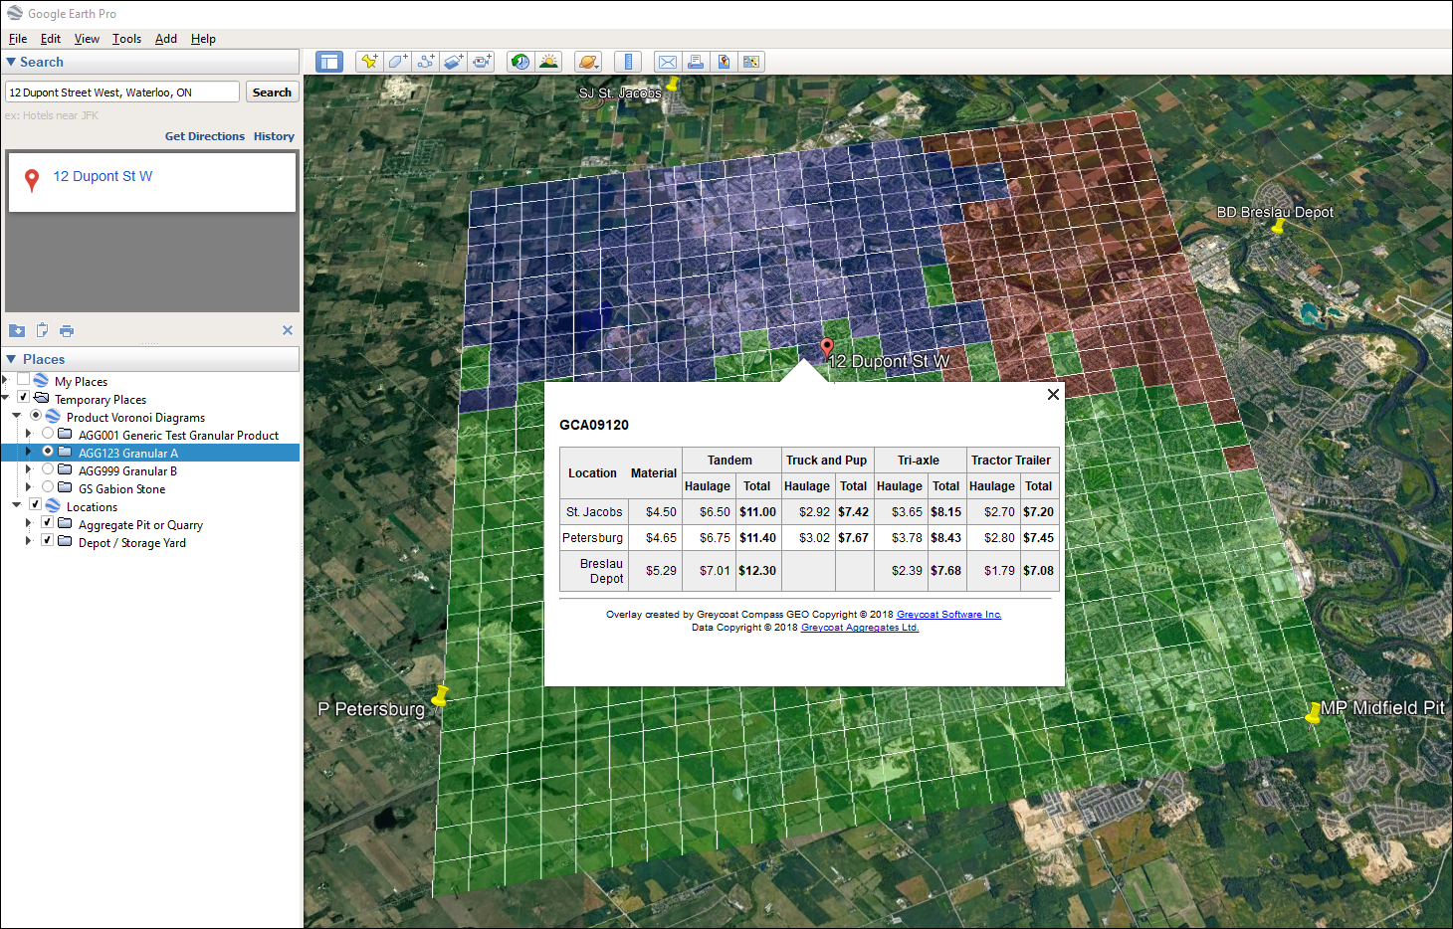The width and height of the screenshot is (1453, 929).
Task: Select the AGG999 Granular B radio button
Action: click(48, 470)
